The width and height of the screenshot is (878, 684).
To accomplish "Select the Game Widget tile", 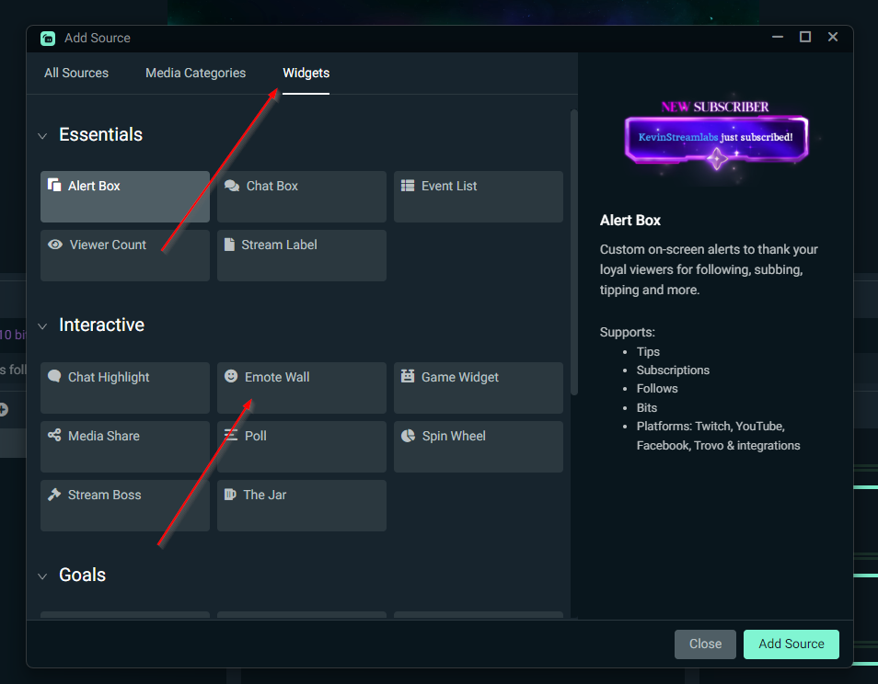I will tap(478, 388).
